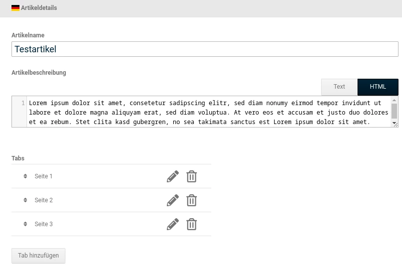Screen dimensions: 402x273
Task: Delete Seite 3 using trash icon
Action: (x=192, y=224)
